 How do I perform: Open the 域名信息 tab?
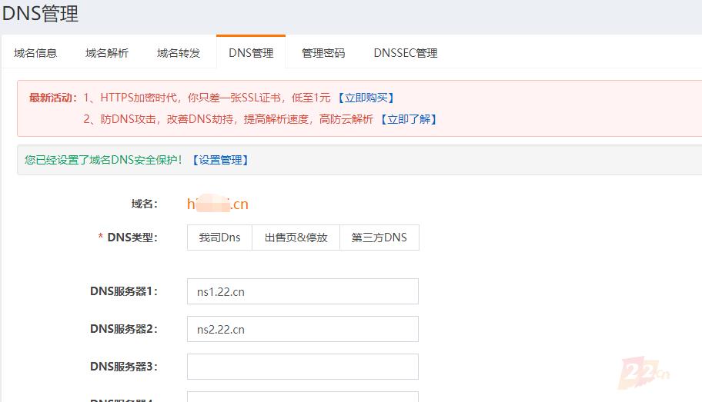pyautogui.click(x=35, y=53)
